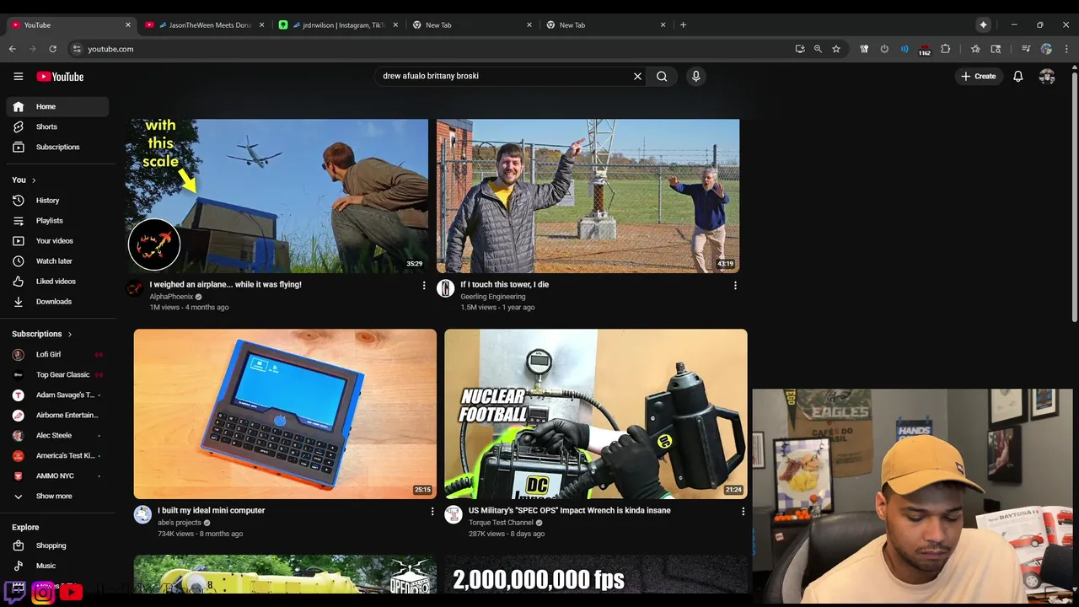The height and width of the screenshot is (607, 1079).
Task: Open 'I weighed an airplane' video title
Action: click(225, 284)
